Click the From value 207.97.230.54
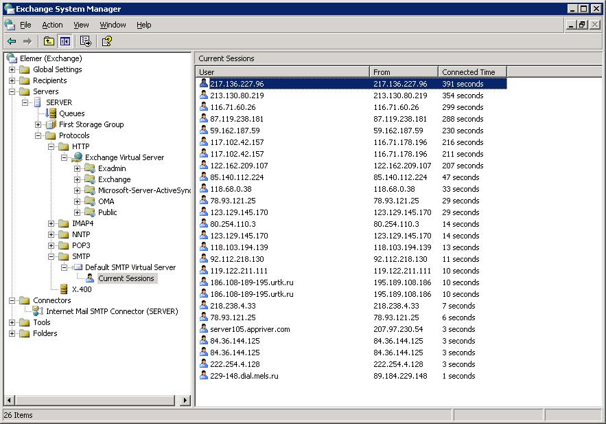The width and height of the screenshot is (606, 424). point(398,329)
